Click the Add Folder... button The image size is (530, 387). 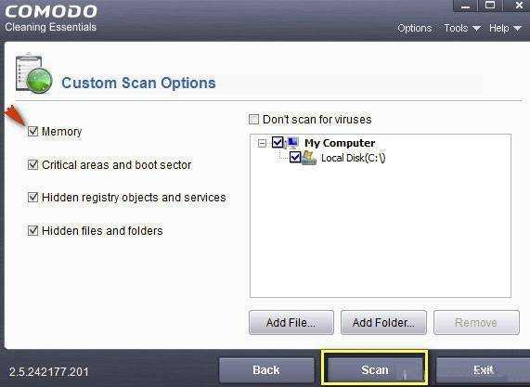tap(383, 322)
